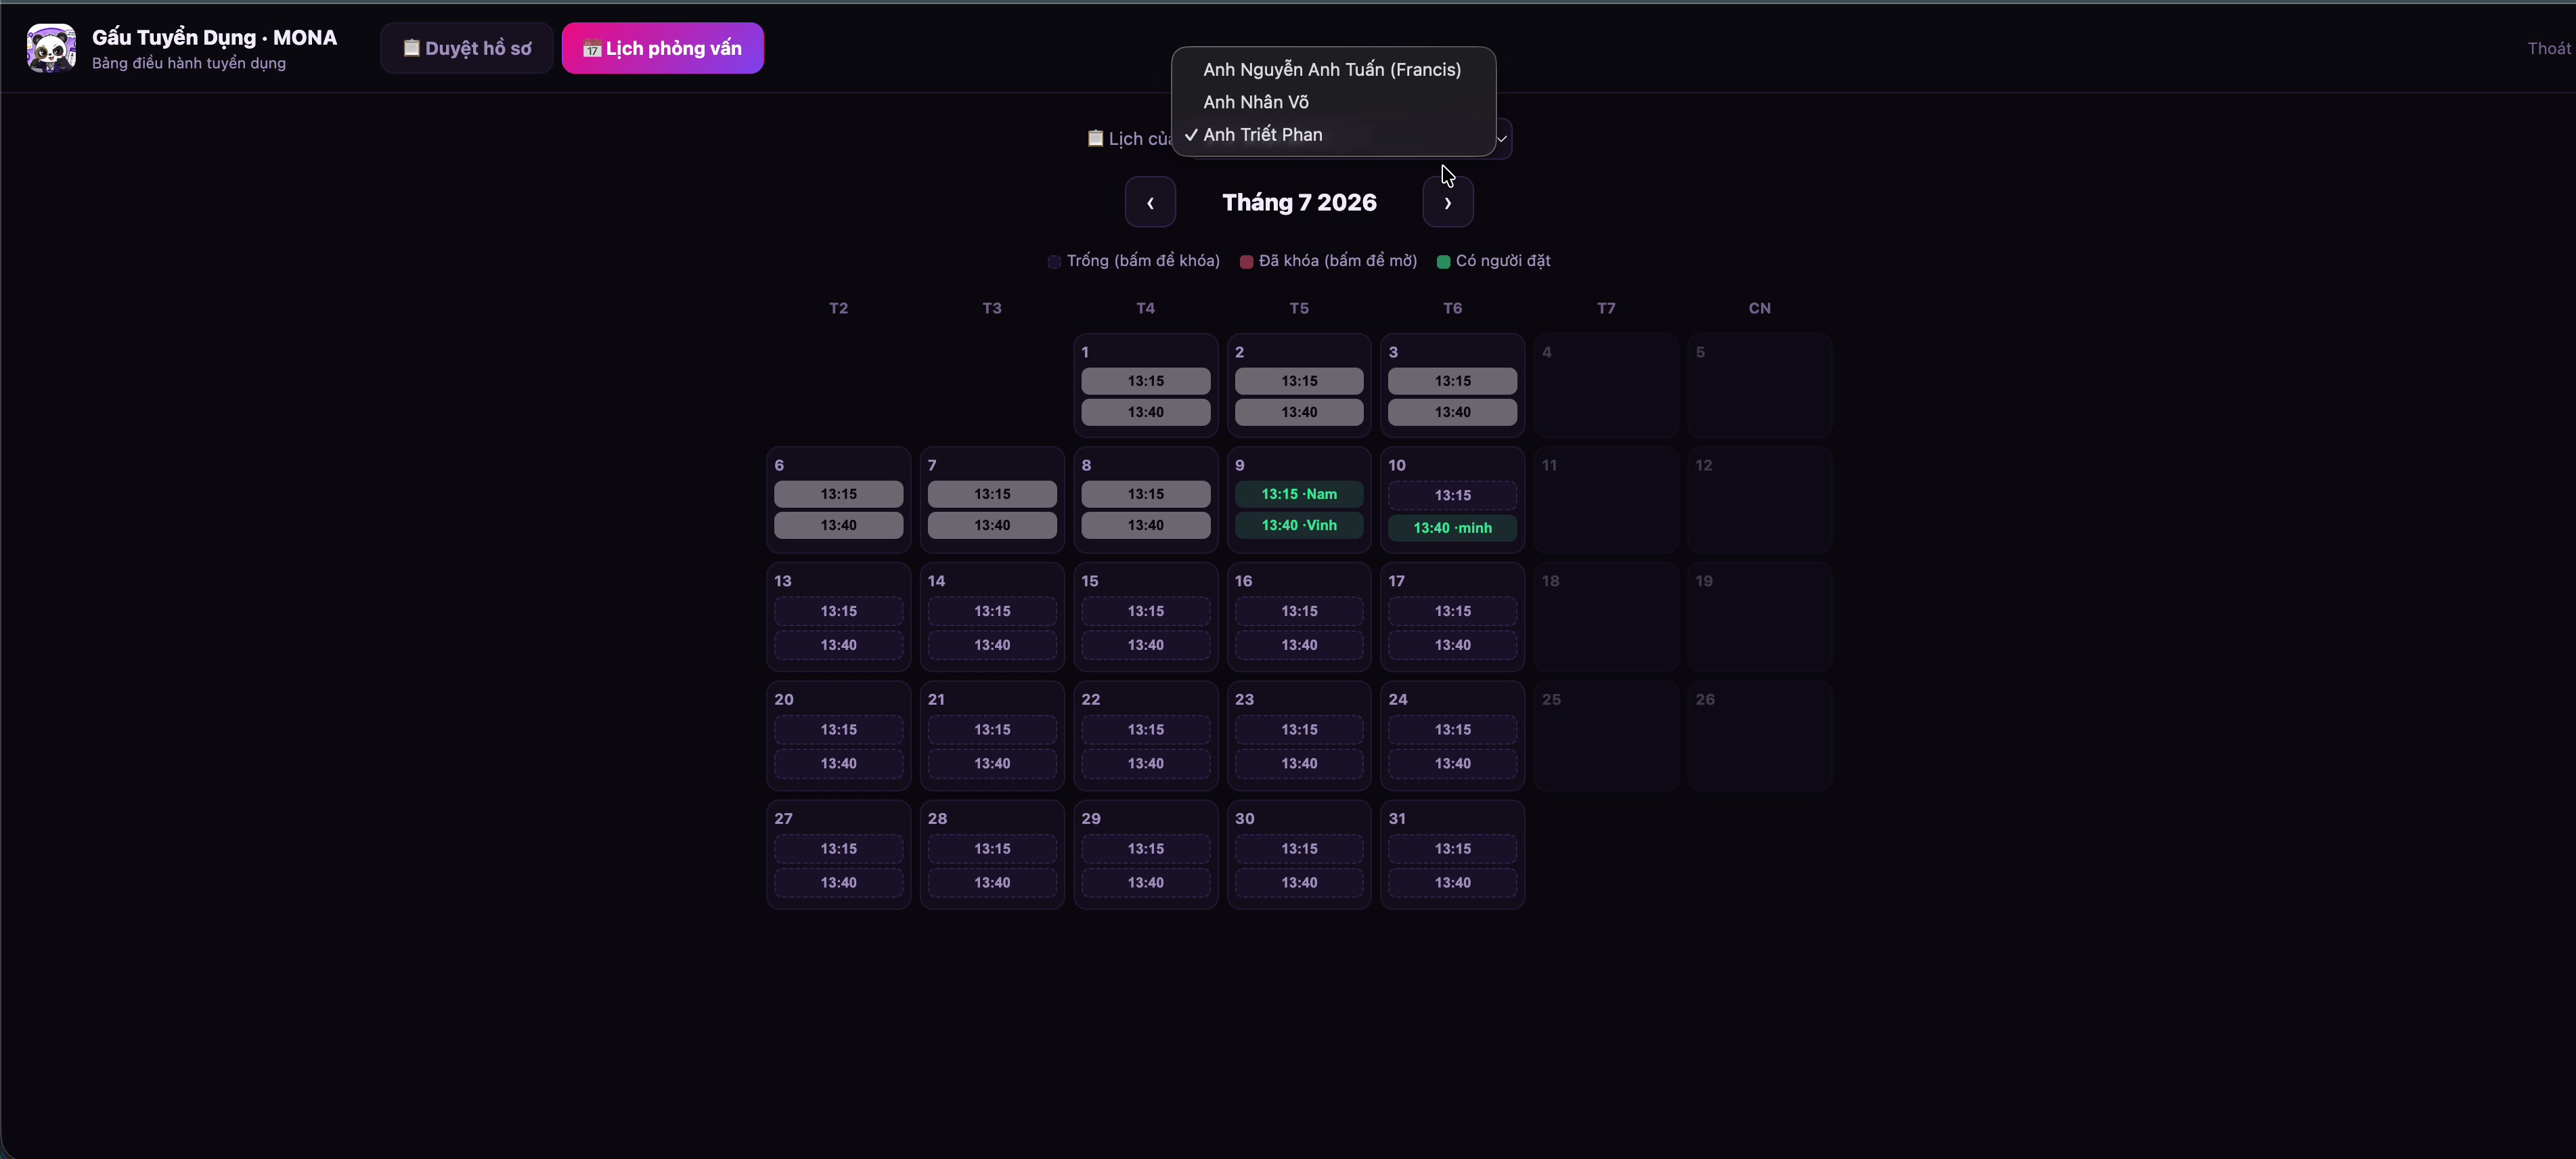This screenshot has height=1159, width=2576.
Task: Lock the 13:40 slot on day 24
Action: 1452,763
